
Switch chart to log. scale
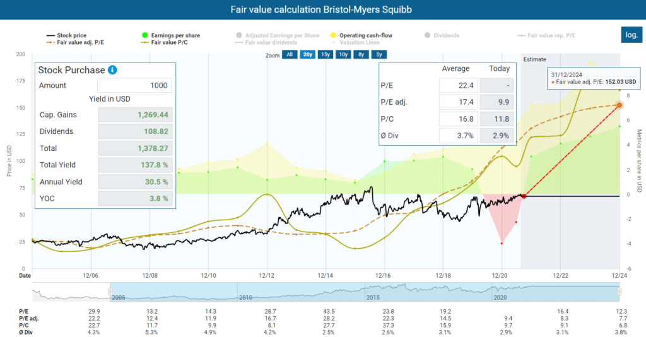(x=631, y=35)
